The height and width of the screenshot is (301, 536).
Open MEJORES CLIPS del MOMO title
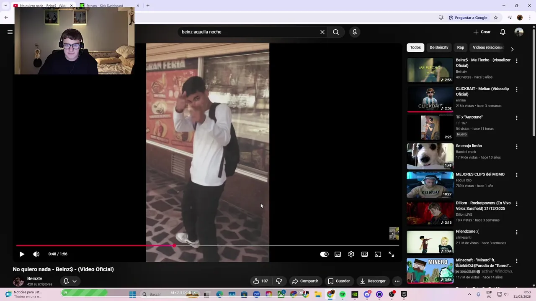(x=480, y=174)
